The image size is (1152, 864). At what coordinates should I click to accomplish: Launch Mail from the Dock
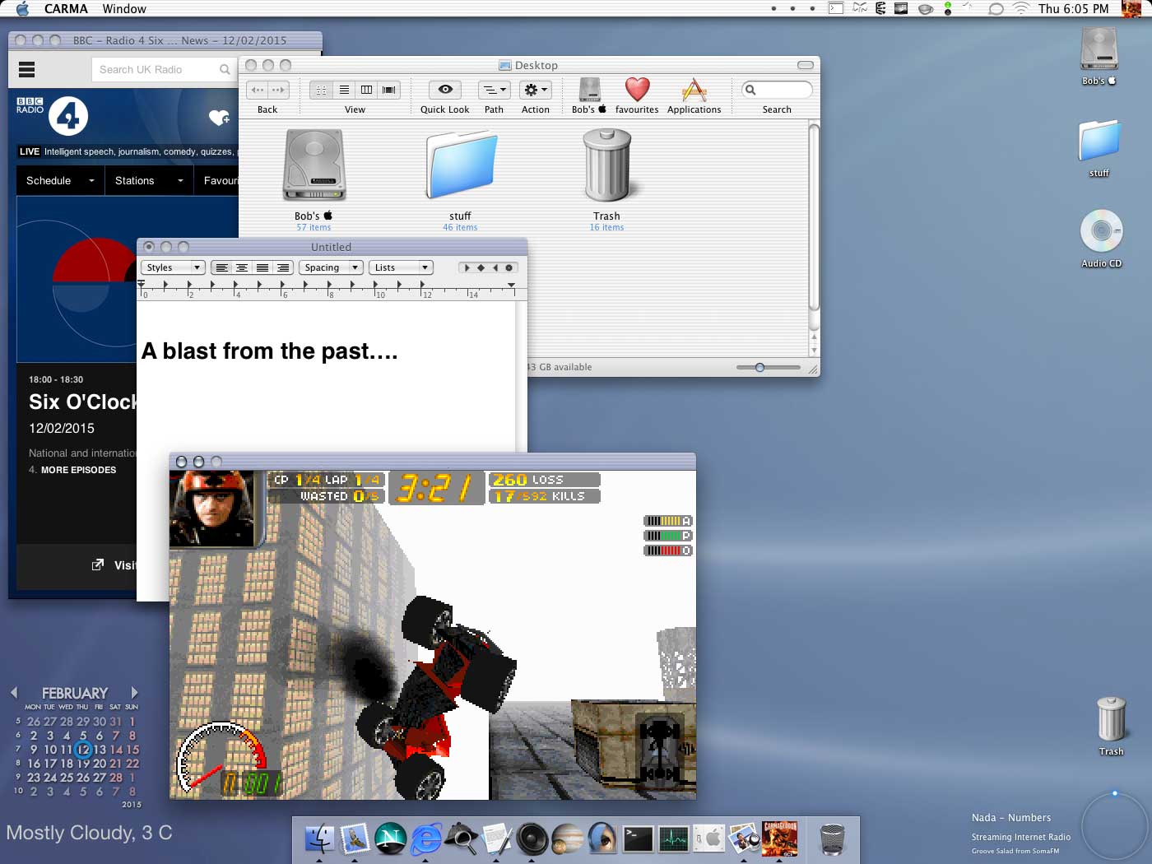coord(355,838)
